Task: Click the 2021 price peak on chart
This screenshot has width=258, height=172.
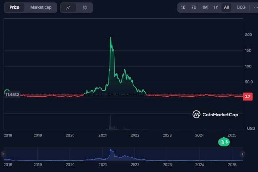Action: coord(111,37)
